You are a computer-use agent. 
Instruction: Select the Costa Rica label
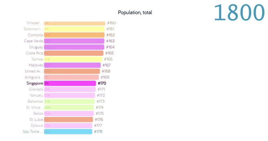click(34, 53)
